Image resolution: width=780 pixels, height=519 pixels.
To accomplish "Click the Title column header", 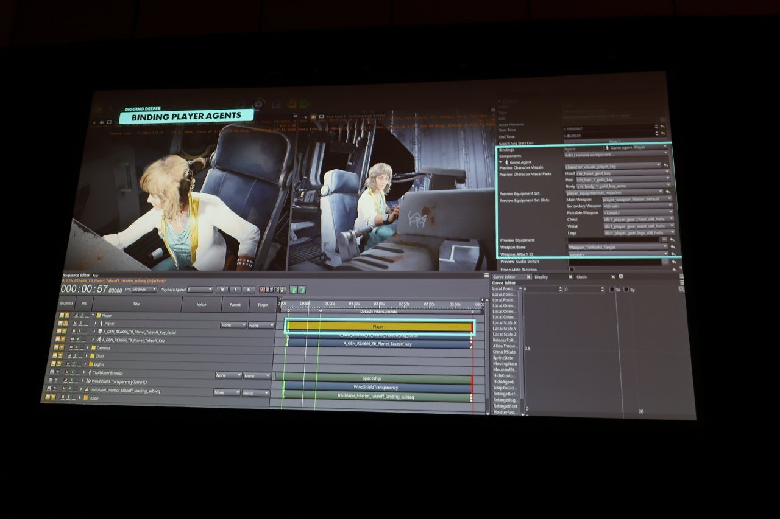I will (x=136, y=304).
